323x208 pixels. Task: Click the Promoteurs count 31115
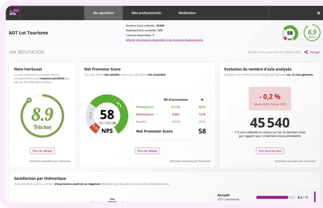[x=176, y=107]
